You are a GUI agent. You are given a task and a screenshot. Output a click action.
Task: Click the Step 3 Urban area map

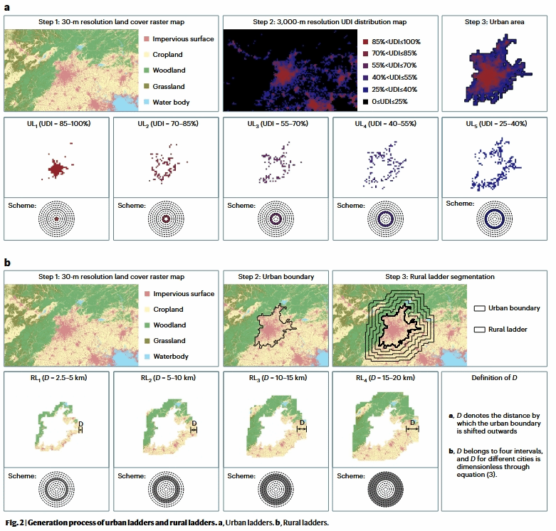pyautogui.click(x=494, y=70)
